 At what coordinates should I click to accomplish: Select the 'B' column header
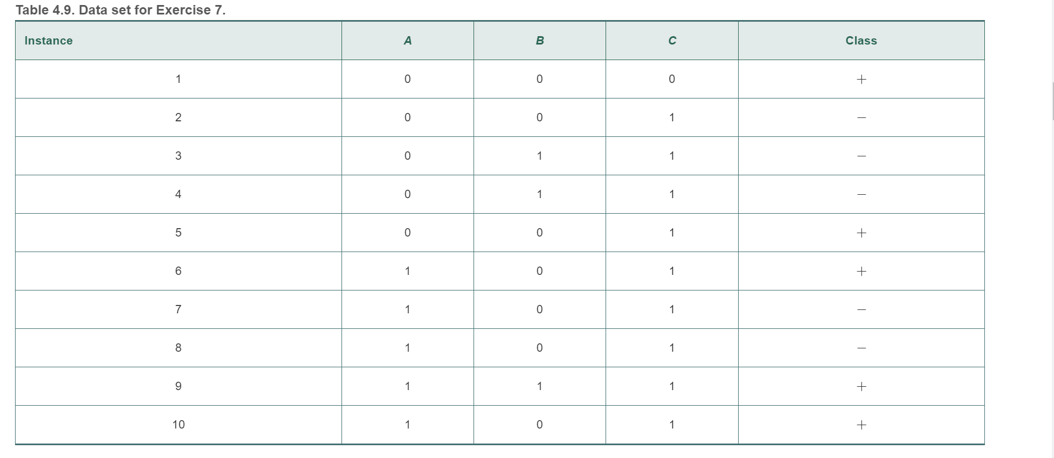[539, 41]
